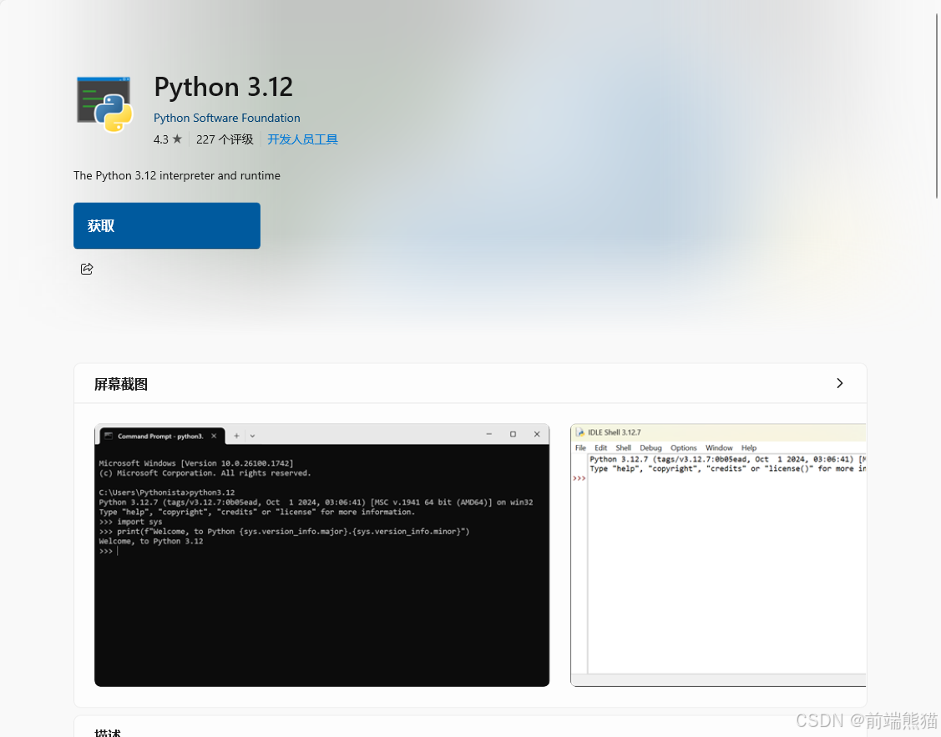Viewport: 941px width, 737px height.
Task: Click the star icon beside the 4.3 rating
Action: point(178,139)
